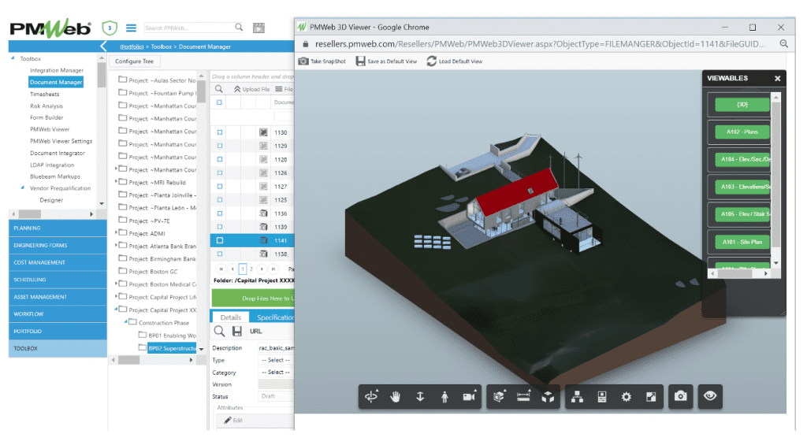Check the box for document 1129
The height and width of the screenshot is (445, 807).
click(x=220, y=146)
